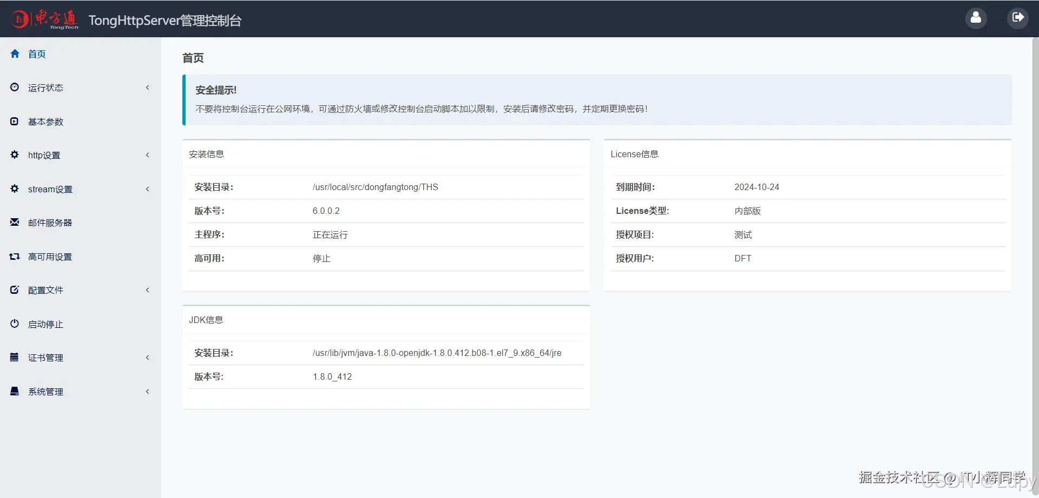The image size is (1039, 498).
Task: Click version value 6.0.0.2
Action: [326, 211]
